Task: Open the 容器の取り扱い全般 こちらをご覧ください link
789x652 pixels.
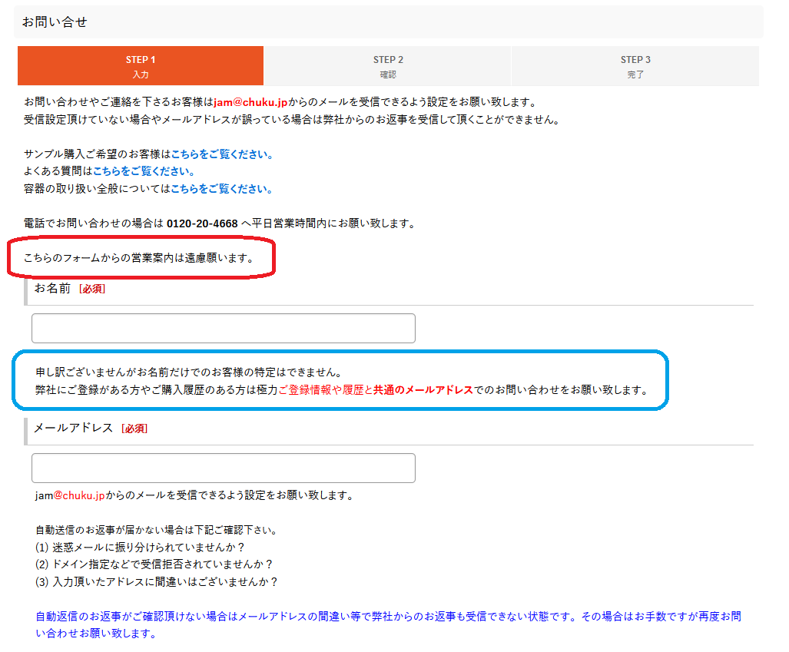Action: [222, 189]
